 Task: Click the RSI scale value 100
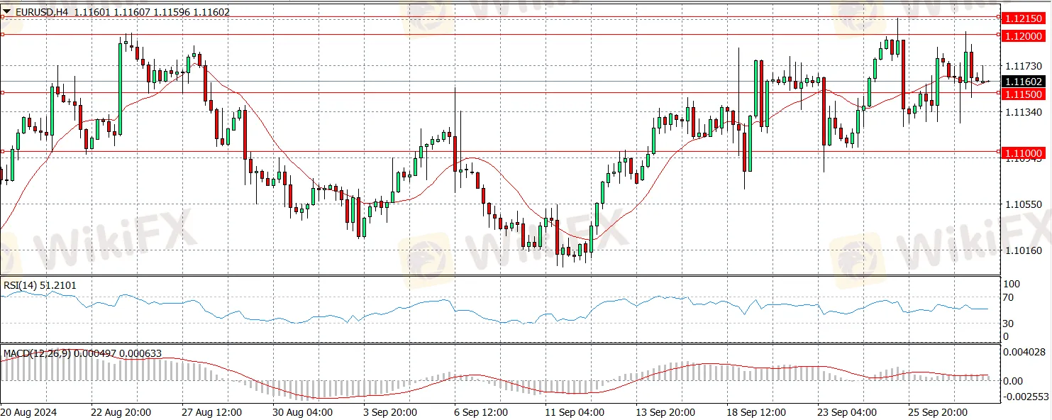(1012, 284)
